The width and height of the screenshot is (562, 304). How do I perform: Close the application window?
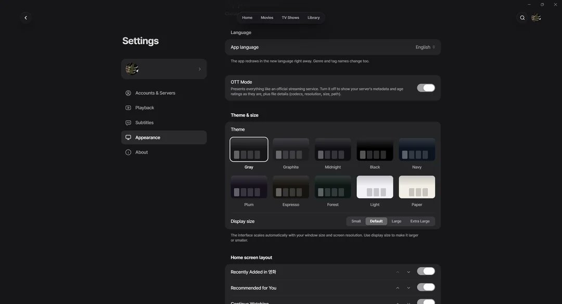pyautogui.click(x=556, y=4)
